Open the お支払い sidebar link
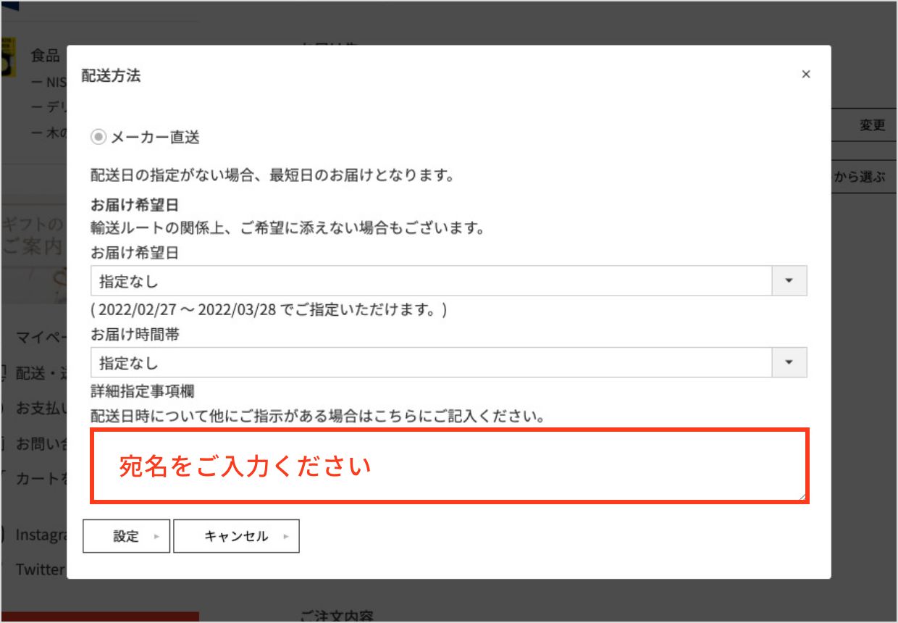The height and width of the screenshot is (623, 898). point(41,408)
